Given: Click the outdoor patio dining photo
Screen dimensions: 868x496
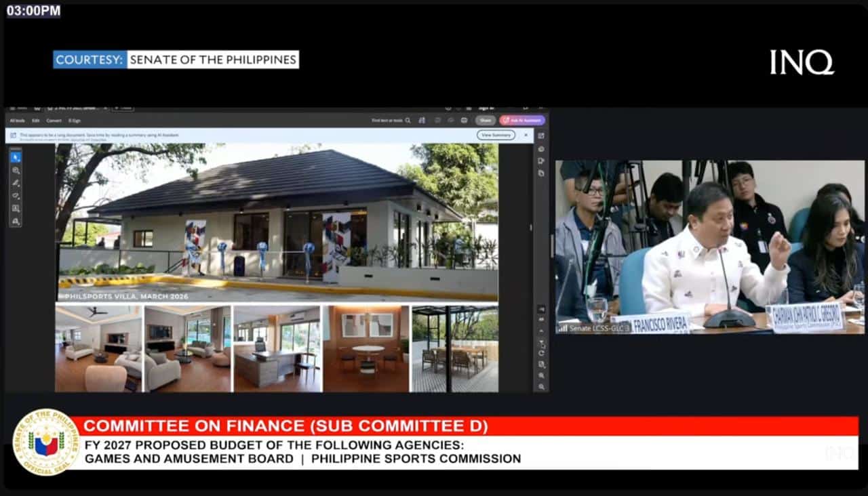Looking at the screenshot, I should 455,348.
